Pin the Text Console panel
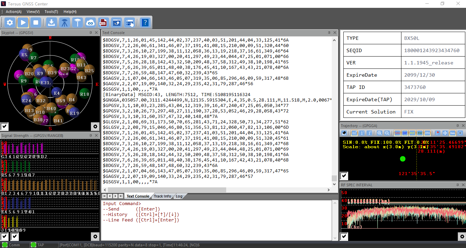 coord(329,33)
